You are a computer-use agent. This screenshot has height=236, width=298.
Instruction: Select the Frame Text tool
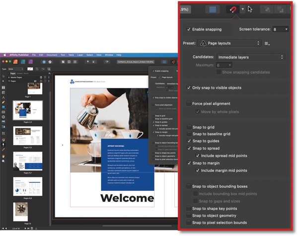3,87
